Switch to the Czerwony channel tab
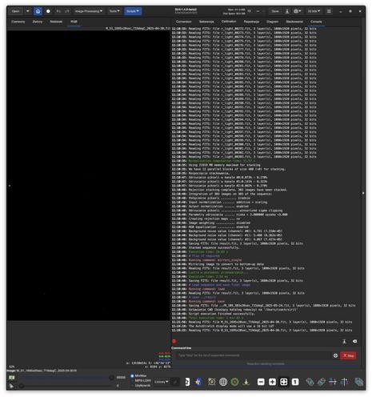The height and width of the screenshot is (397, 372). pyautogui.click(x=18, y=22)
